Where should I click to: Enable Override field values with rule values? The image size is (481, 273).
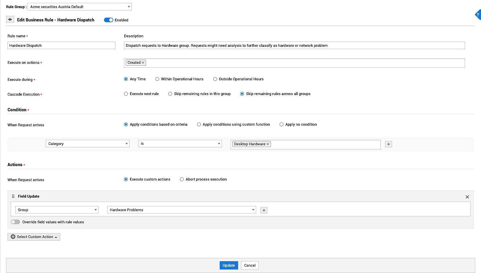15,222
